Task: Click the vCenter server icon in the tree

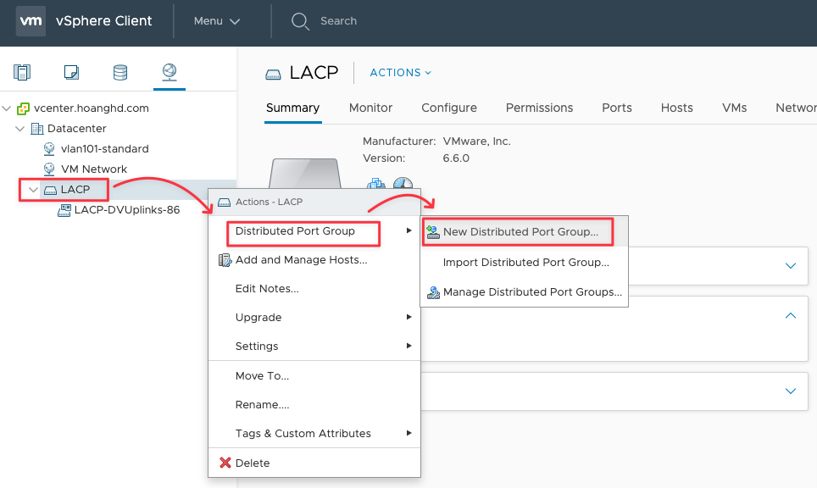Action: tap(24, 108)
